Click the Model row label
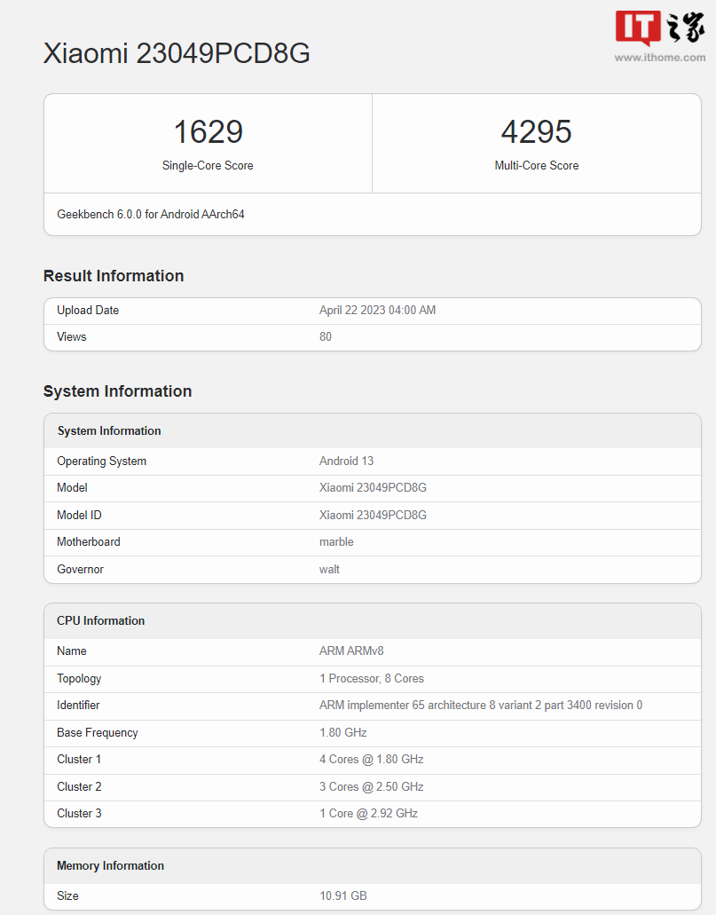This screenshot has height=915, width=716. (x=73, y=488)
